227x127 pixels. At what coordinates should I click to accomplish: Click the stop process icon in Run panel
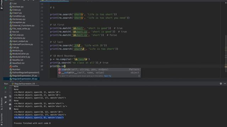(x=6, y=92)
